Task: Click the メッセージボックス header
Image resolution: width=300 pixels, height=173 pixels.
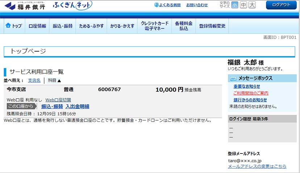Action: pos(262,78)
